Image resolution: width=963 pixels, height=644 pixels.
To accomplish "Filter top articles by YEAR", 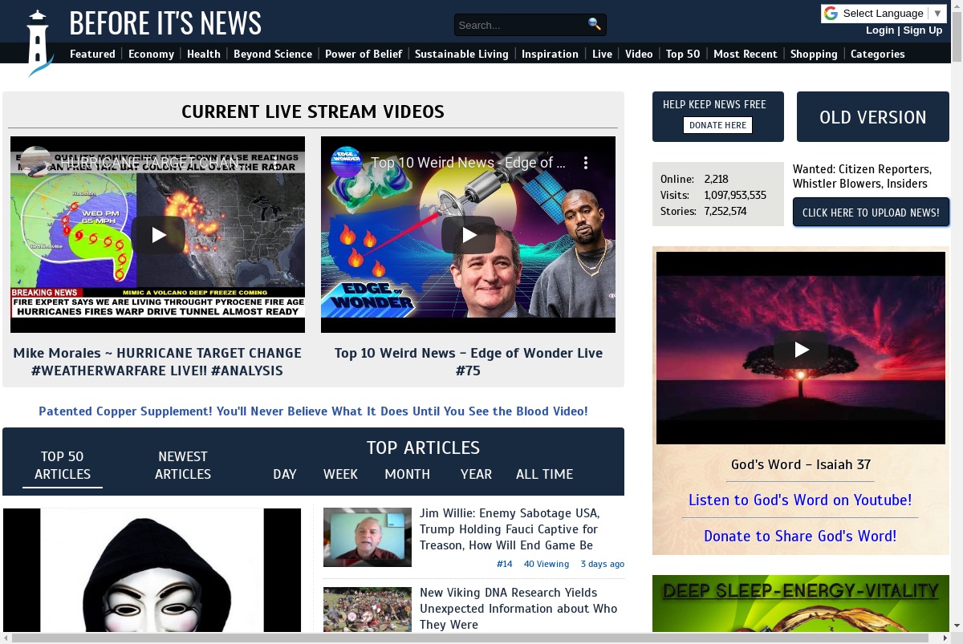I will coord(476,474).
